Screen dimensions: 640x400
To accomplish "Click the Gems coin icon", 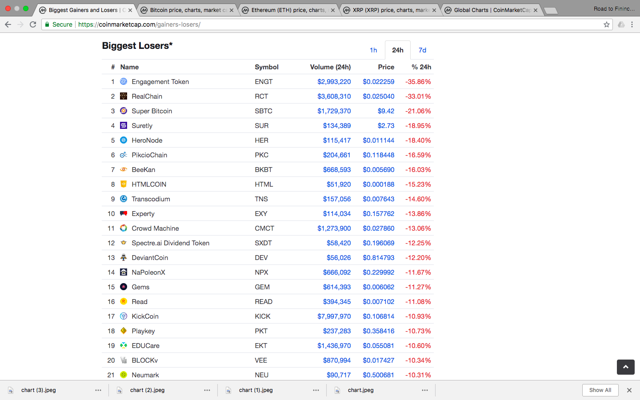I will [x=124, y=287].
